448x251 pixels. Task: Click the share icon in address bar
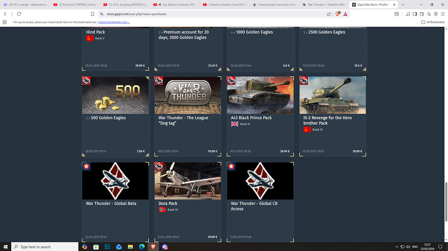click(329, 14)
